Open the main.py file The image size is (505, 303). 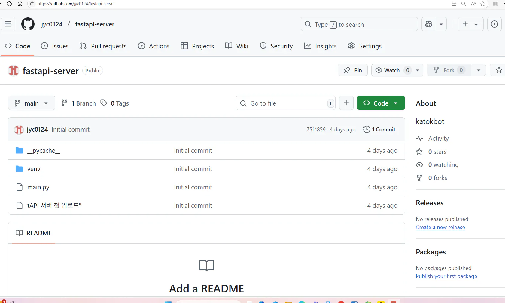click(x=38, y=187)
